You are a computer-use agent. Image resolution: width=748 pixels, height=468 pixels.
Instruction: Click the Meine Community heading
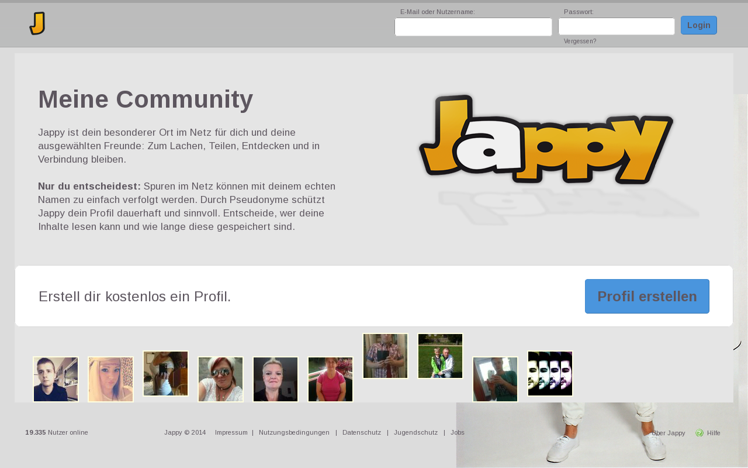click(146, 99)
